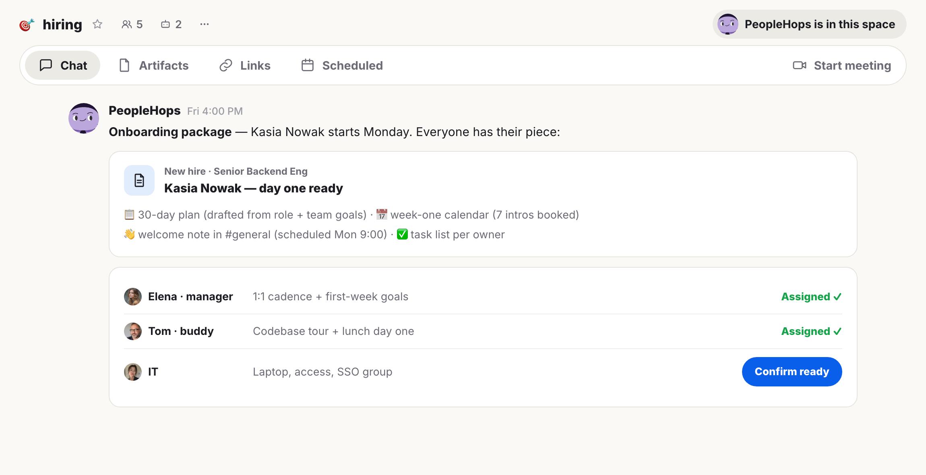Select the IT row label
This screenshot has height=475, width=926.
153,372
